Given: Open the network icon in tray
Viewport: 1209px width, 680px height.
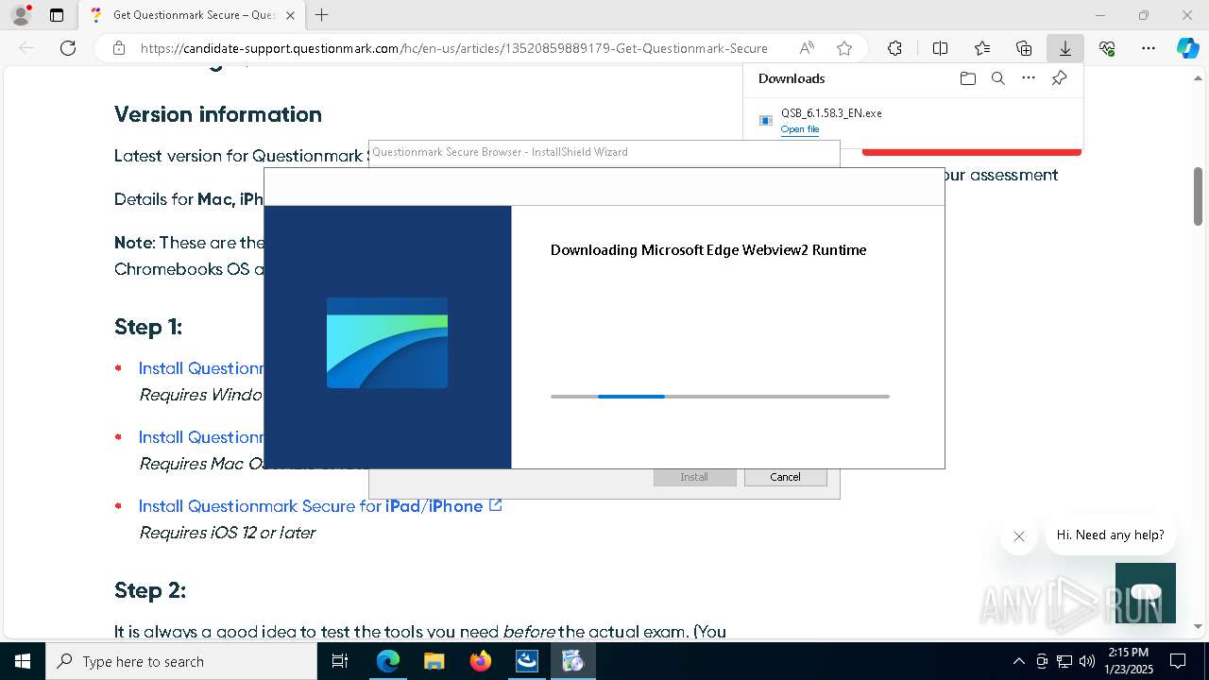Looking at the screenshot, I should click(x=1064, y=661).
